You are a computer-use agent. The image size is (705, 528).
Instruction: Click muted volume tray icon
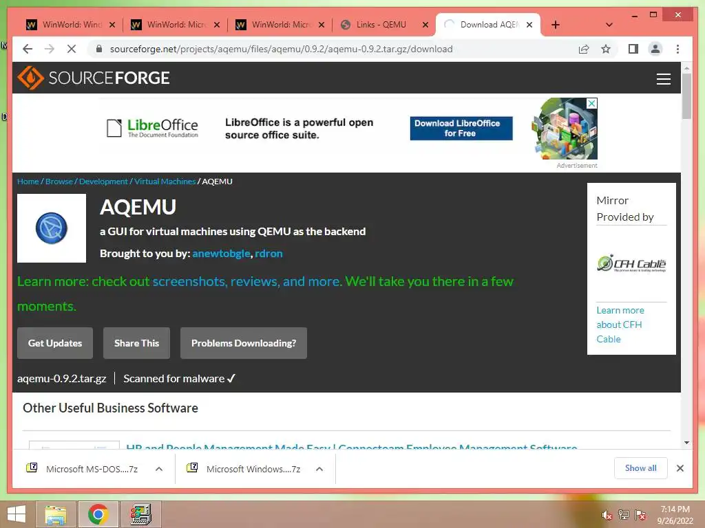coord(607,515)
